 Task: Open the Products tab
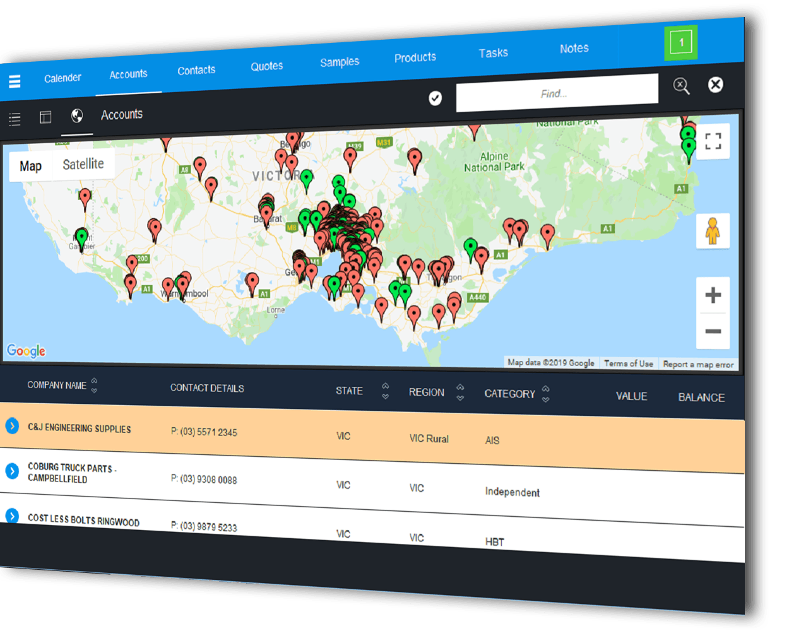[415, 57]
